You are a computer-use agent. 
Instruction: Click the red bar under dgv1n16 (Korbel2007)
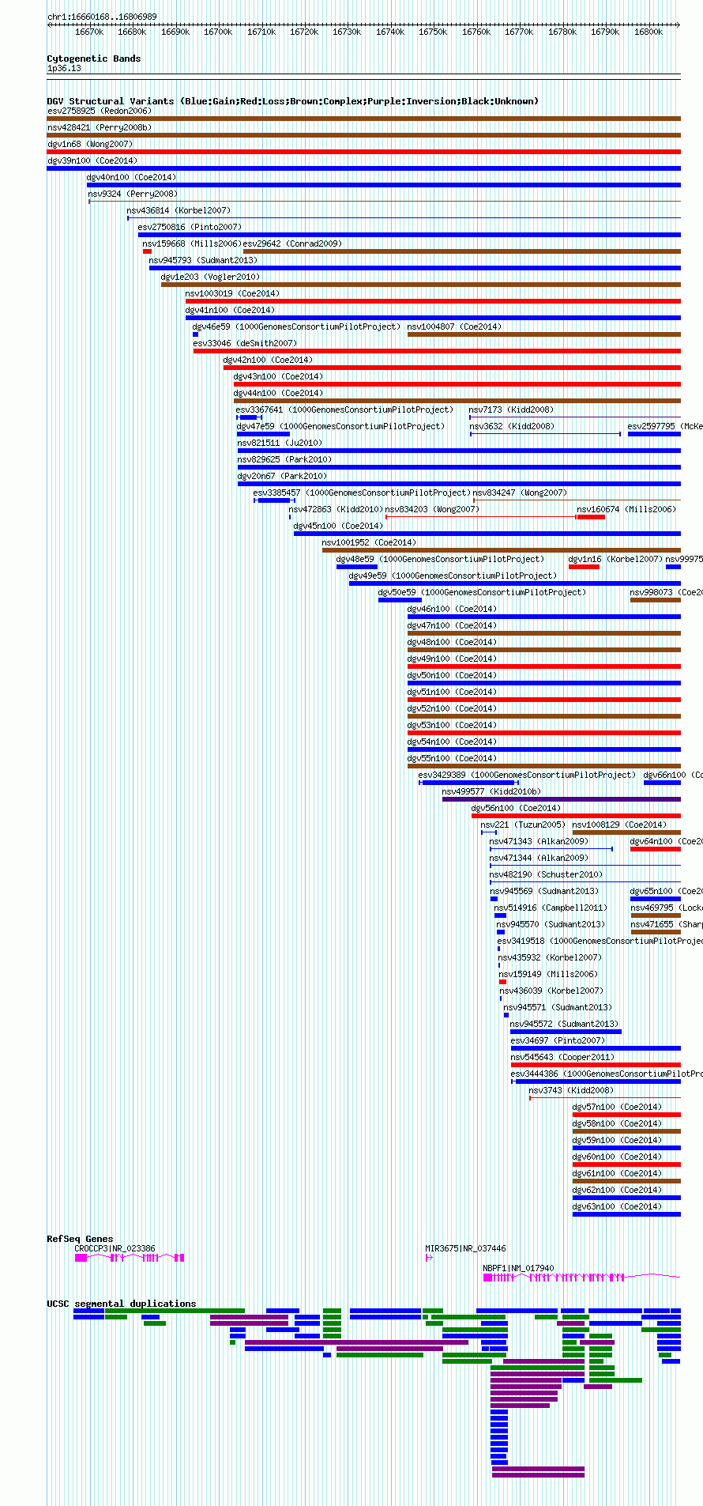[584, 567]
